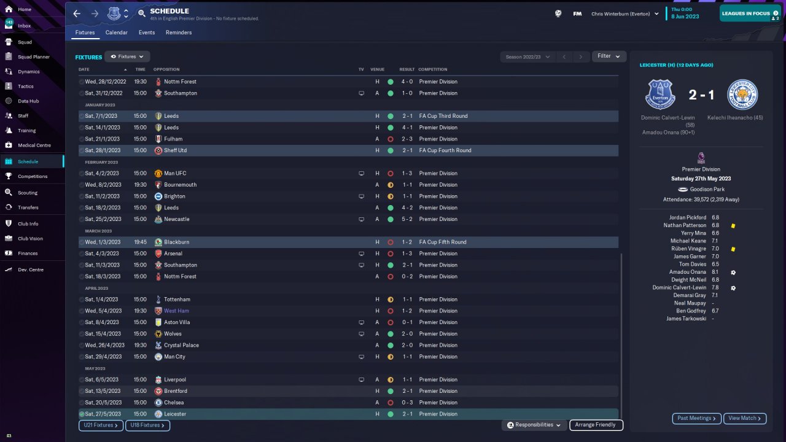Click the Arrange Friendly button

pyautogui.click(x=596, y=425)
